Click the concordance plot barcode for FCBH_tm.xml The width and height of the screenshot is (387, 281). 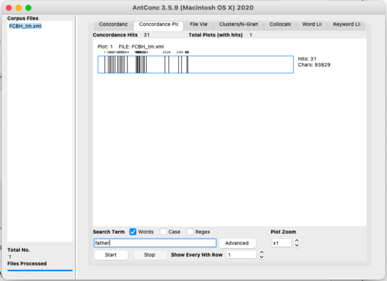(195, 65)
